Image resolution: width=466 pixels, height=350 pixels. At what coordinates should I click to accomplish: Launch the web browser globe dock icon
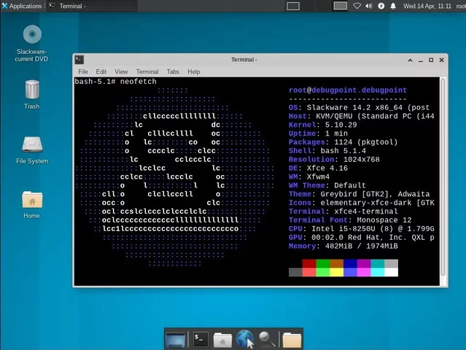click(x=245, y=339)
